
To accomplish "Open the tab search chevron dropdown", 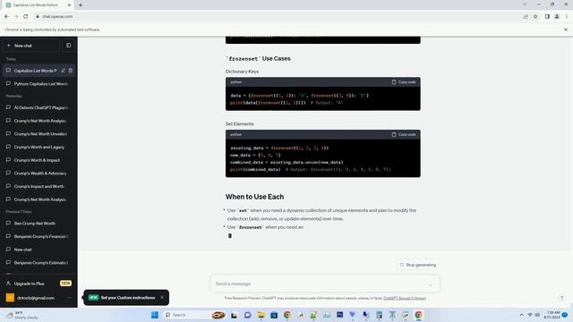I will (x=525, y=4).
